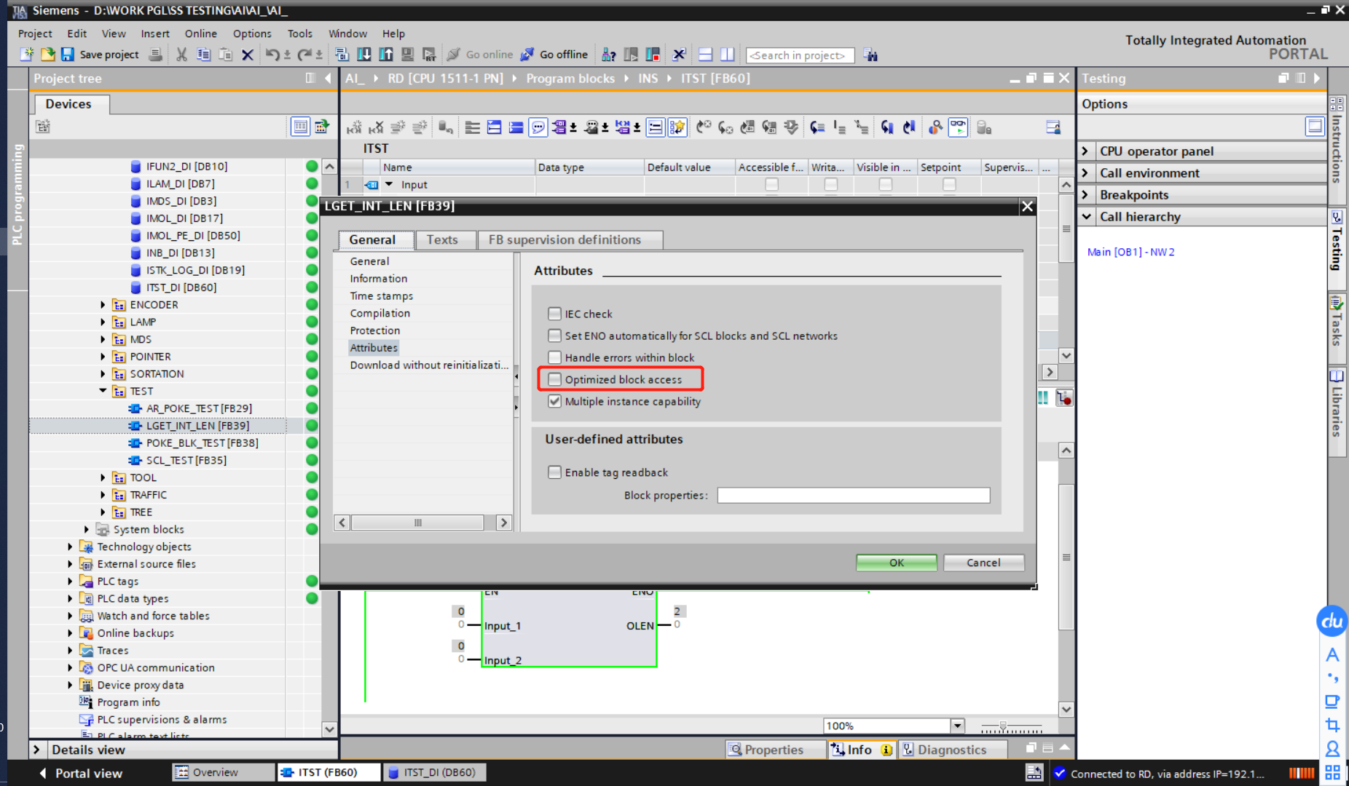1349x786 pixels.
Task: Expand the LAMP folder
Action: coord(103,322)
